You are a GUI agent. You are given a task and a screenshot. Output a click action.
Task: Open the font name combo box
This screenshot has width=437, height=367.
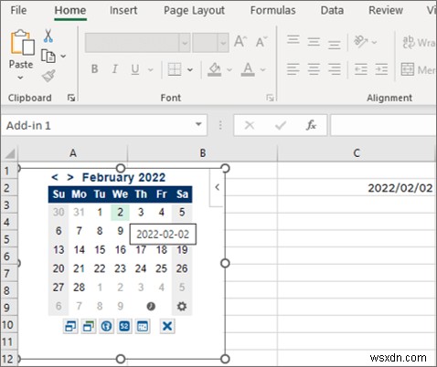click(x=137, y=43)
